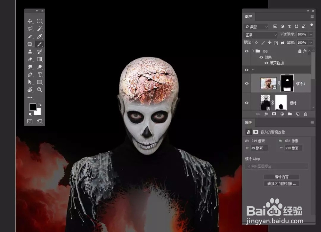Select the Magic Wand tool

[39, 29]
